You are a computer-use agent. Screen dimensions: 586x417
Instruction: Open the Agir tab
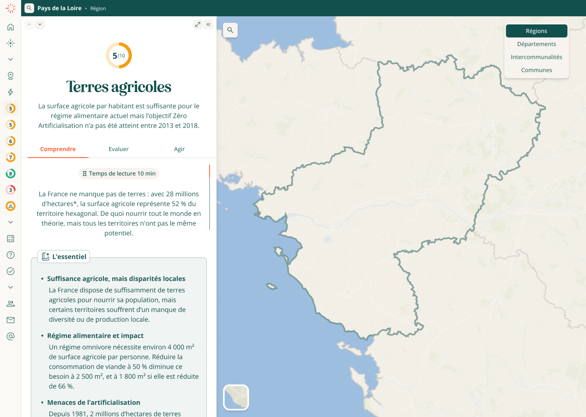click(x=179, y=149)
